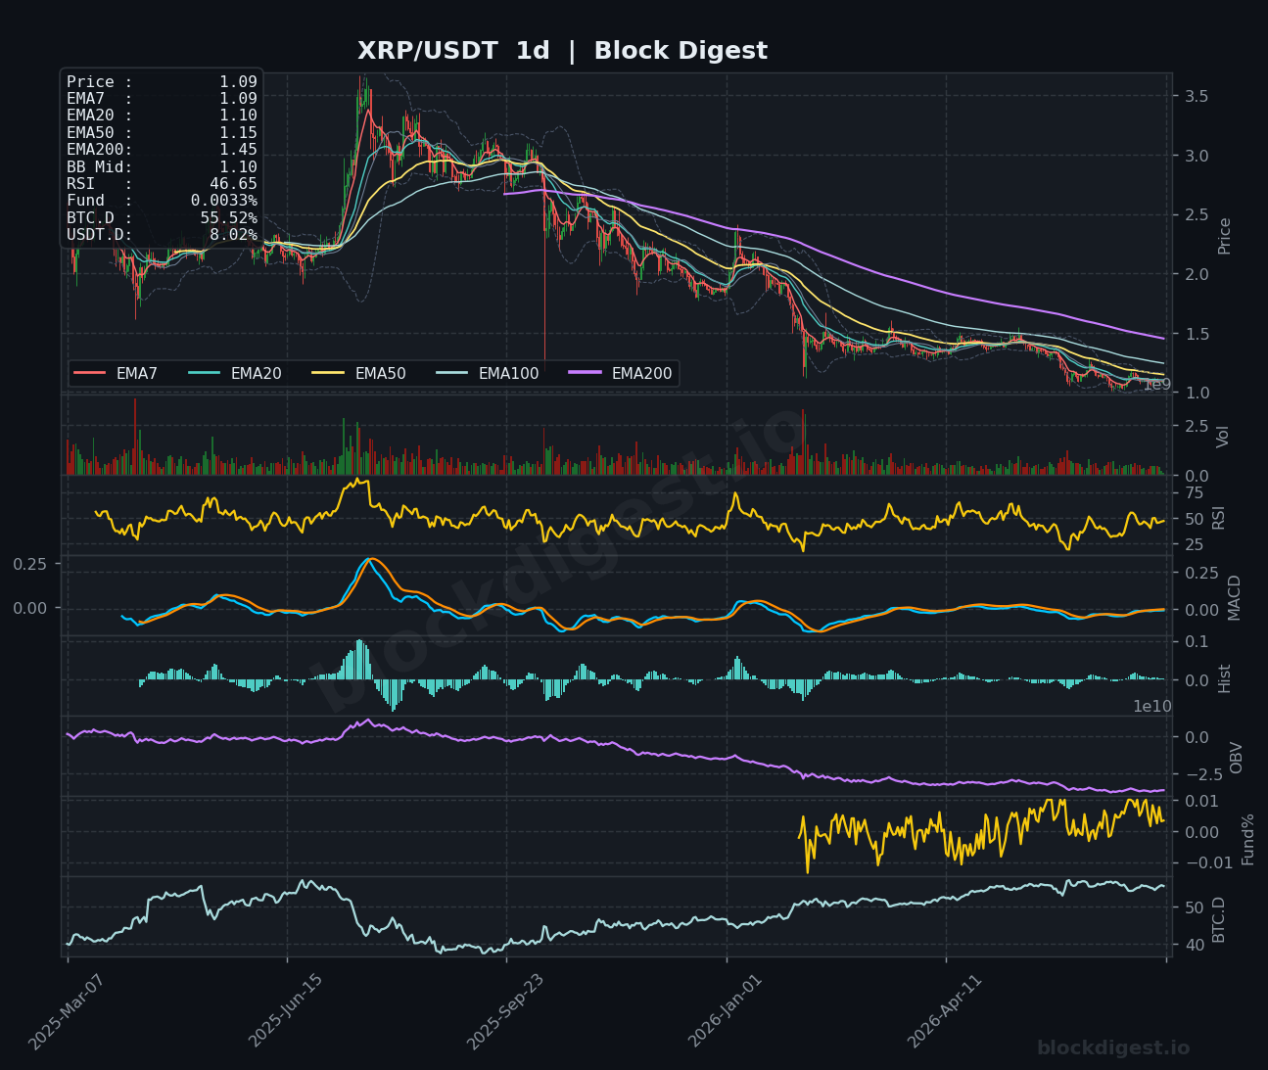Click the 1e10 OBV scale label

point(1152,706)
